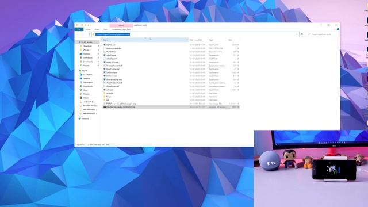
Task: Open New Volume (D:)
Action: point(90,106)
